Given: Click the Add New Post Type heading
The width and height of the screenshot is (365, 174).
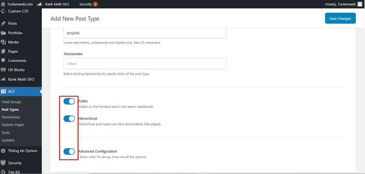Looking at the screenshot, I should point(75,18).
